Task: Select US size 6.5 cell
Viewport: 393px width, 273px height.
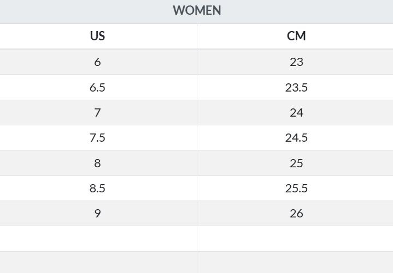Action: 98,87
